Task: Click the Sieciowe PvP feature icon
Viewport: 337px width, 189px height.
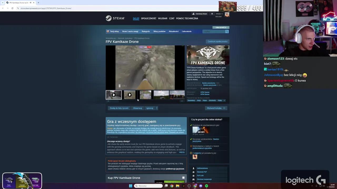Action: 194,172
